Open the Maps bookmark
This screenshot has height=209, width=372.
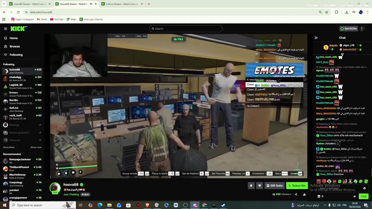(71, 19)
